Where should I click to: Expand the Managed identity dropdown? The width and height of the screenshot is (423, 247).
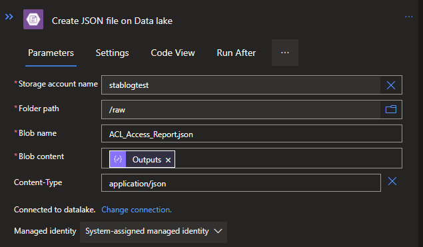(x=153, y=232)
